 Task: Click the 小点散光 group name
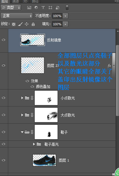[68, 98]
